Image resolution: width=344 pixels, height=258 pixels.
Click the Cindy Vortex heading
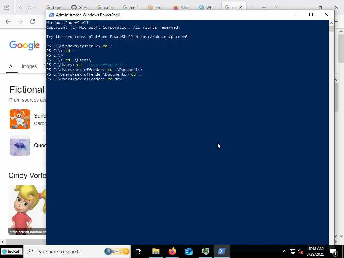[28, 175]
